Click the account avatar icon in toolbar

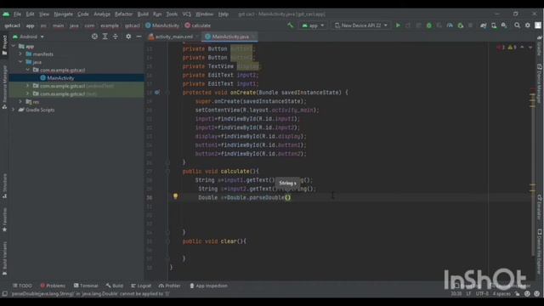pyautogui.click(x=538, y=25)
